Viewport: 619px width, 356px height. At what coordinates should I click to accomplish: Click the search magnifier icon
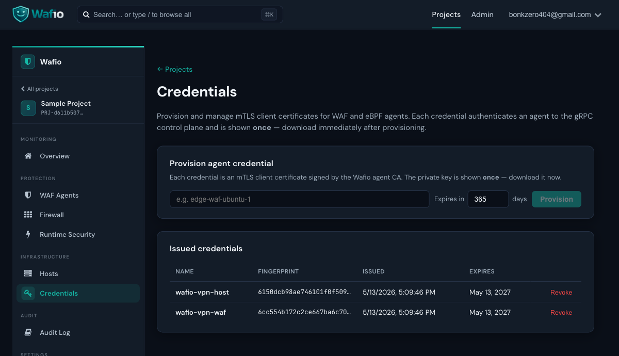(x=86, y=14)
